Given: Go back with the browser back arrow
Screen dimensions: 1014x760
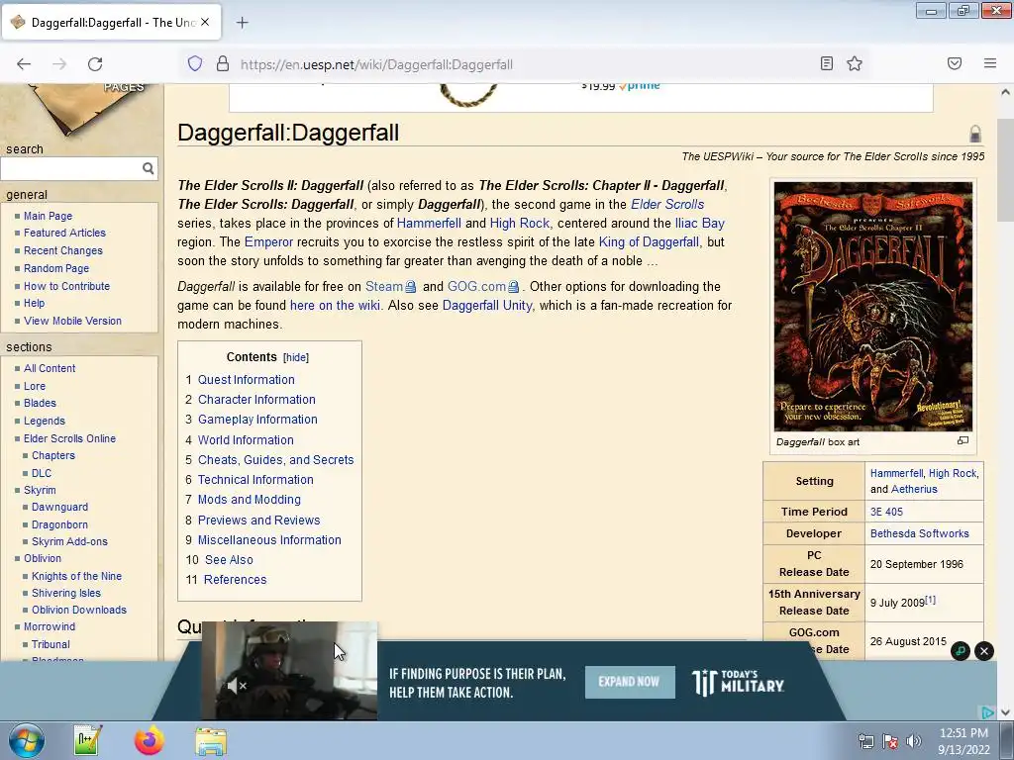Looking at the screenshot, I should coord(24,64).
